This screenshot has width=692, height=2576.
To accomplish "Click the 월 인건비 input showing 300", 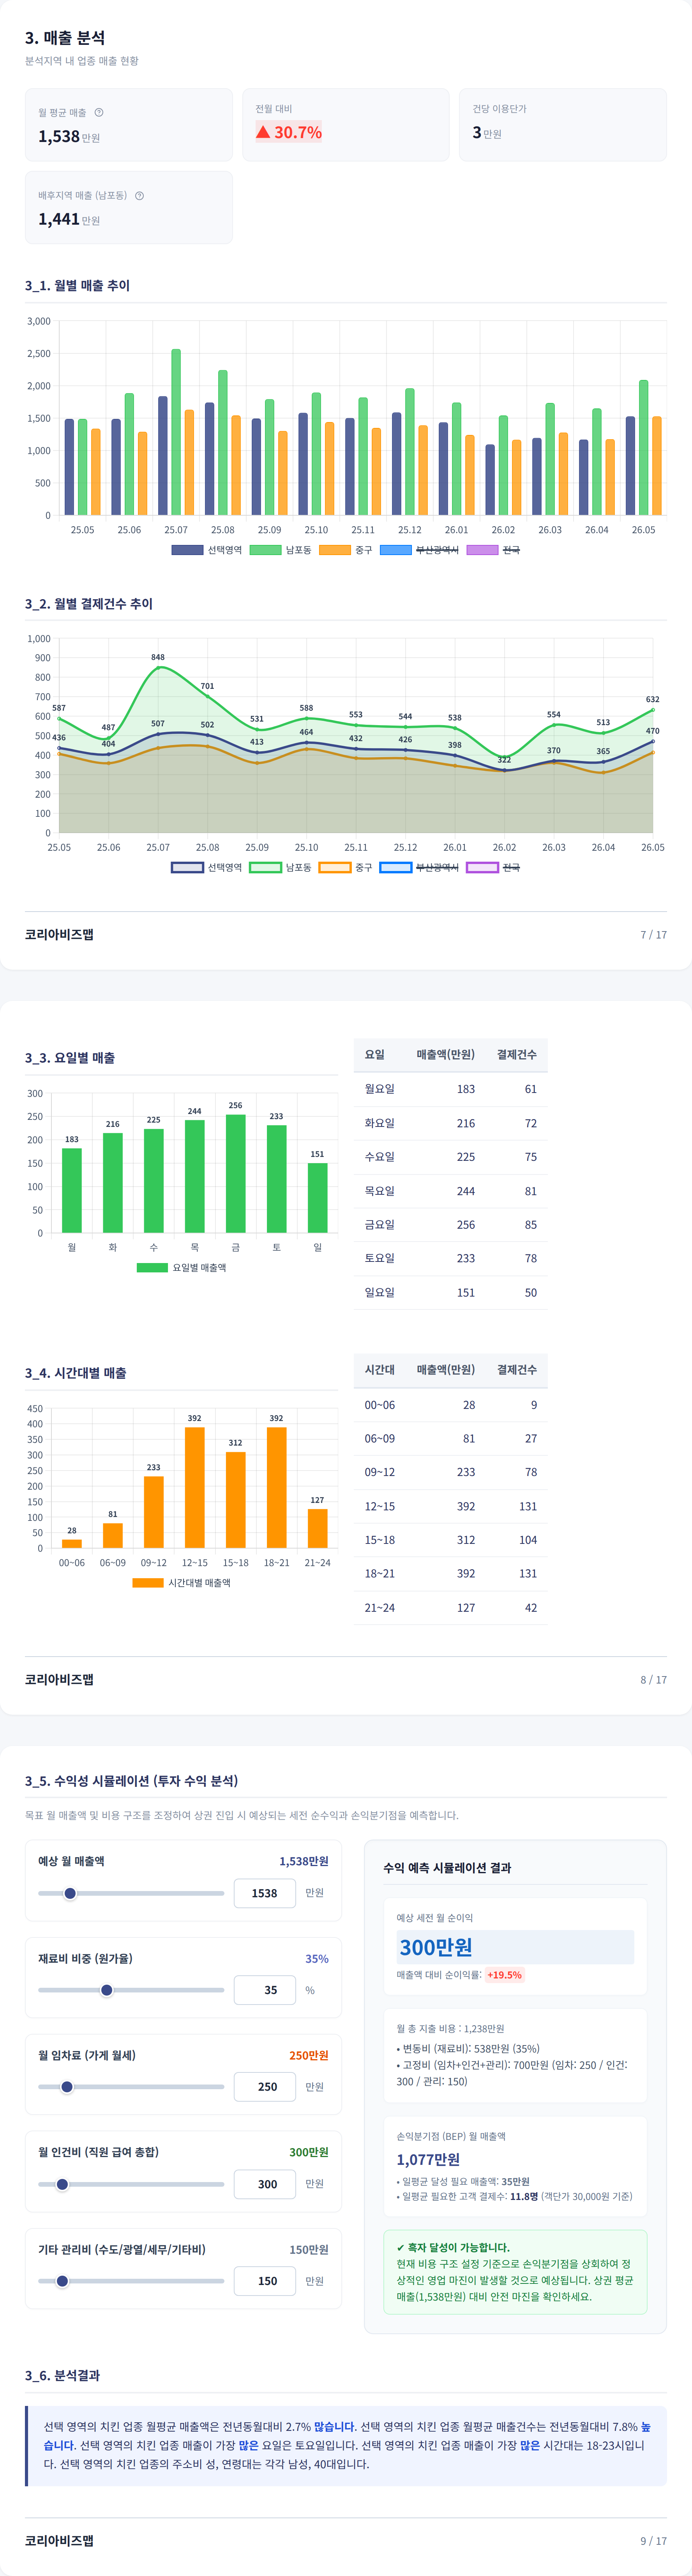I will pyautogui.click(x=265, y=2184).
